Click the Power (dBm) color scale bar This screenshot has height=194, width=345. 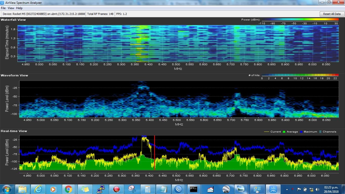click(299, 20)
